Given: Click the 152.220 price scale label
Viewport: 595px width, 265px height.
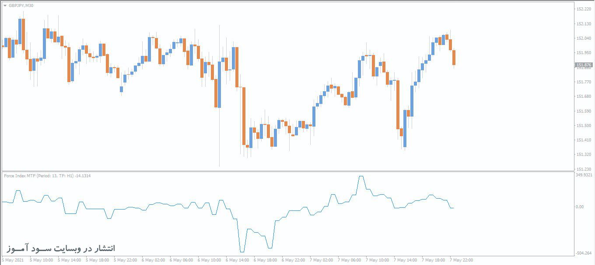Looking at the screenshot, I should [584, 9].
